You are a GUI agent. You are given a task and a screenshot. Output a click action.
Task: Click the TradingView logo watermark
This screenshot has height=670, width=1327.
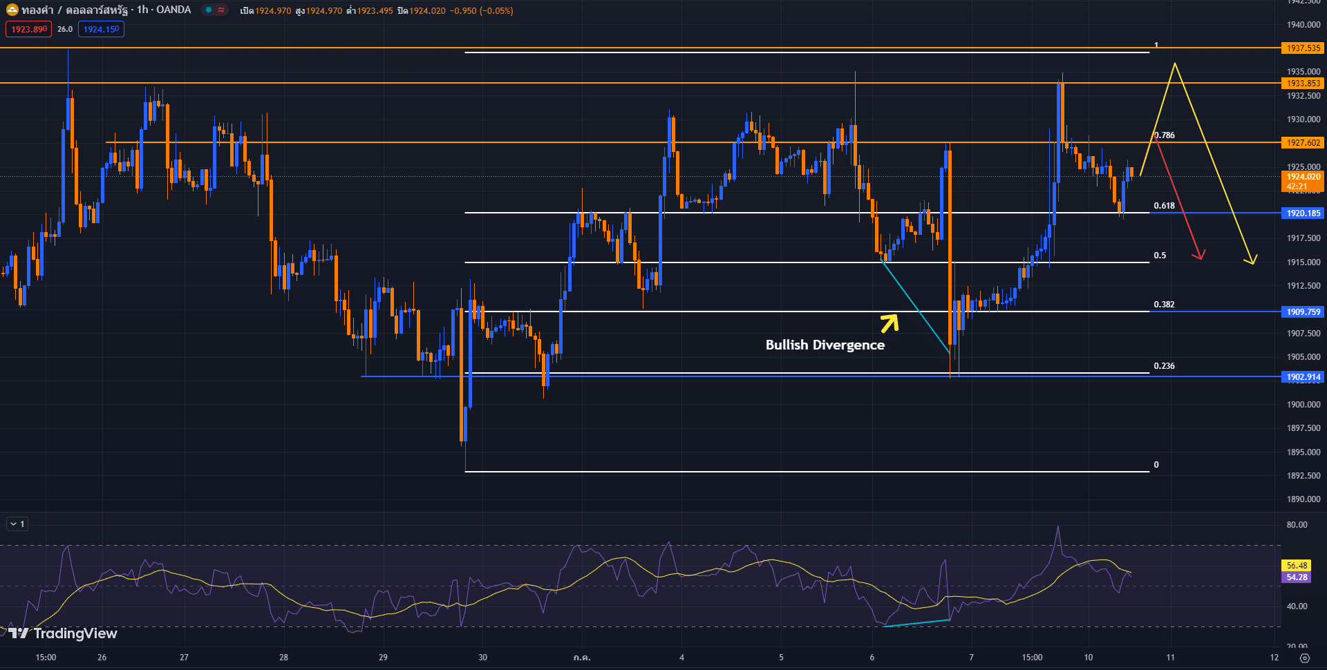63,633
